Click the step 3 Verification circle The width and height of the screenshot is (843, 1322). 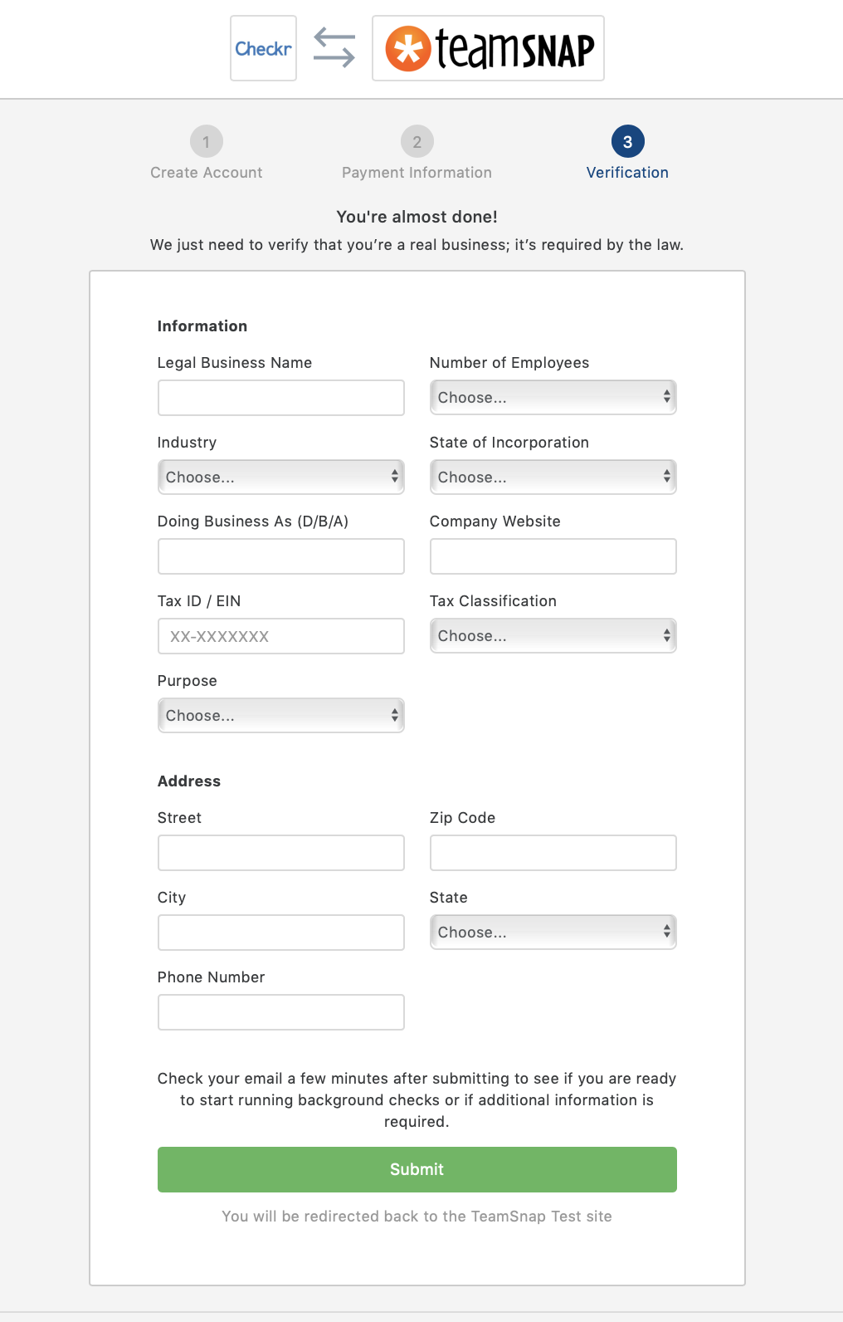(x=627, y=142)
